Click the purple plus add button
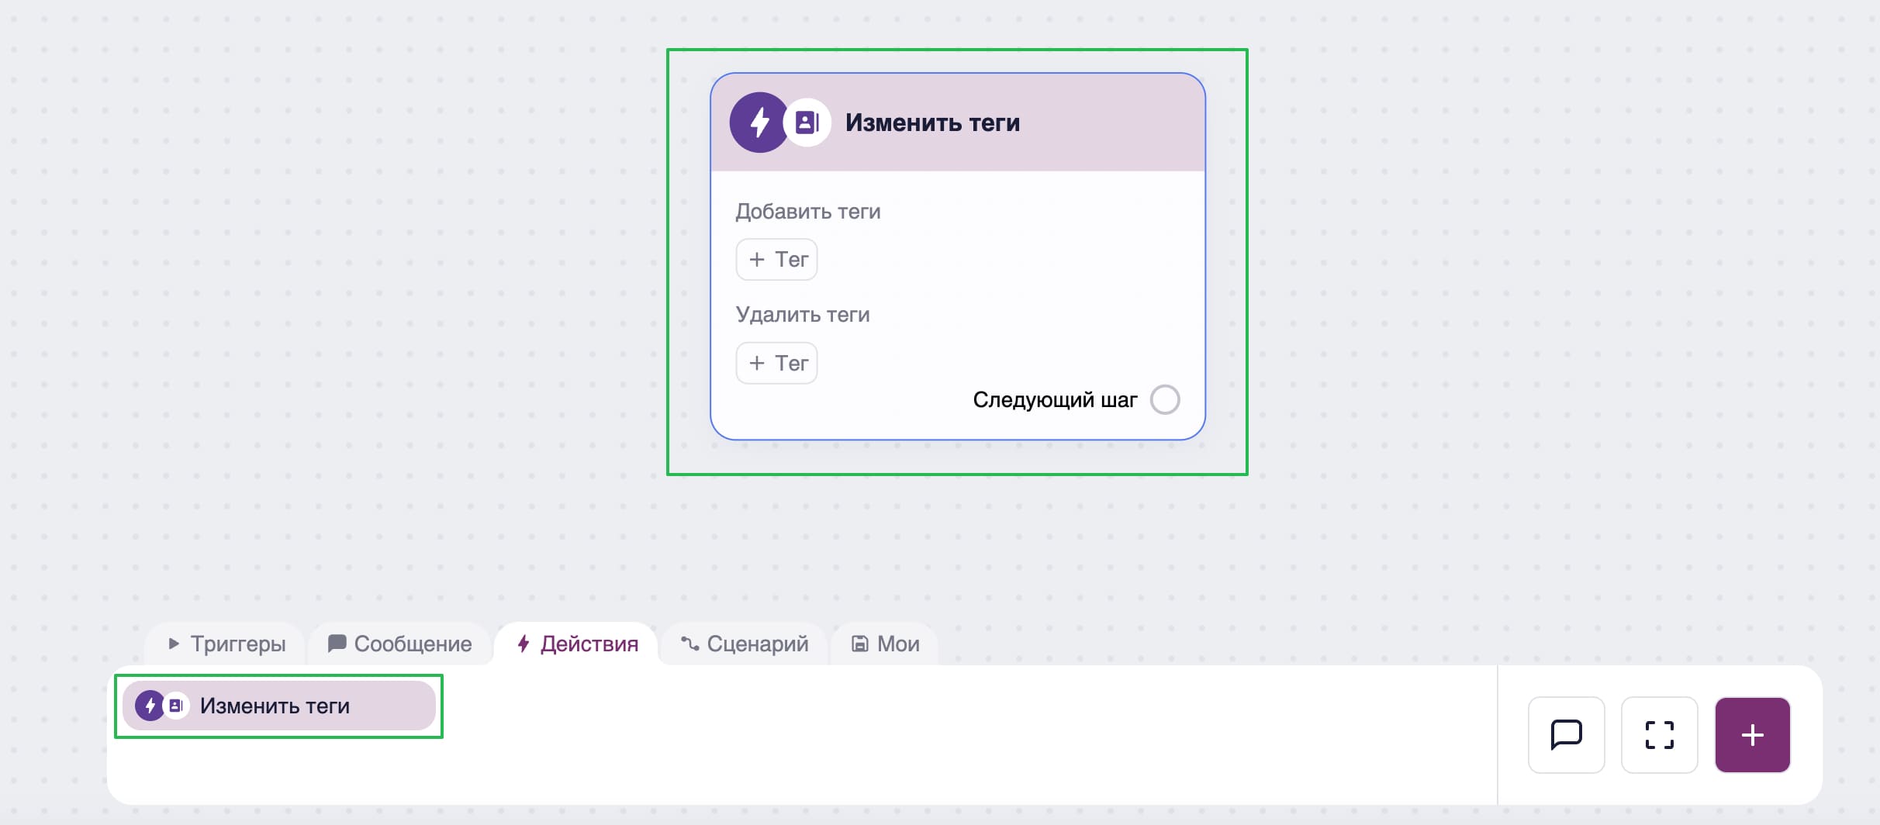 [1752, 734]
